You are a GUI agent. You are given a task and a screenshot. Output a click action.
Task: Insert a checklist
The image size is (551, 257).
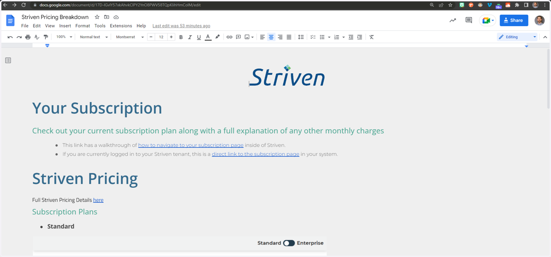click(x=313, y=37)
